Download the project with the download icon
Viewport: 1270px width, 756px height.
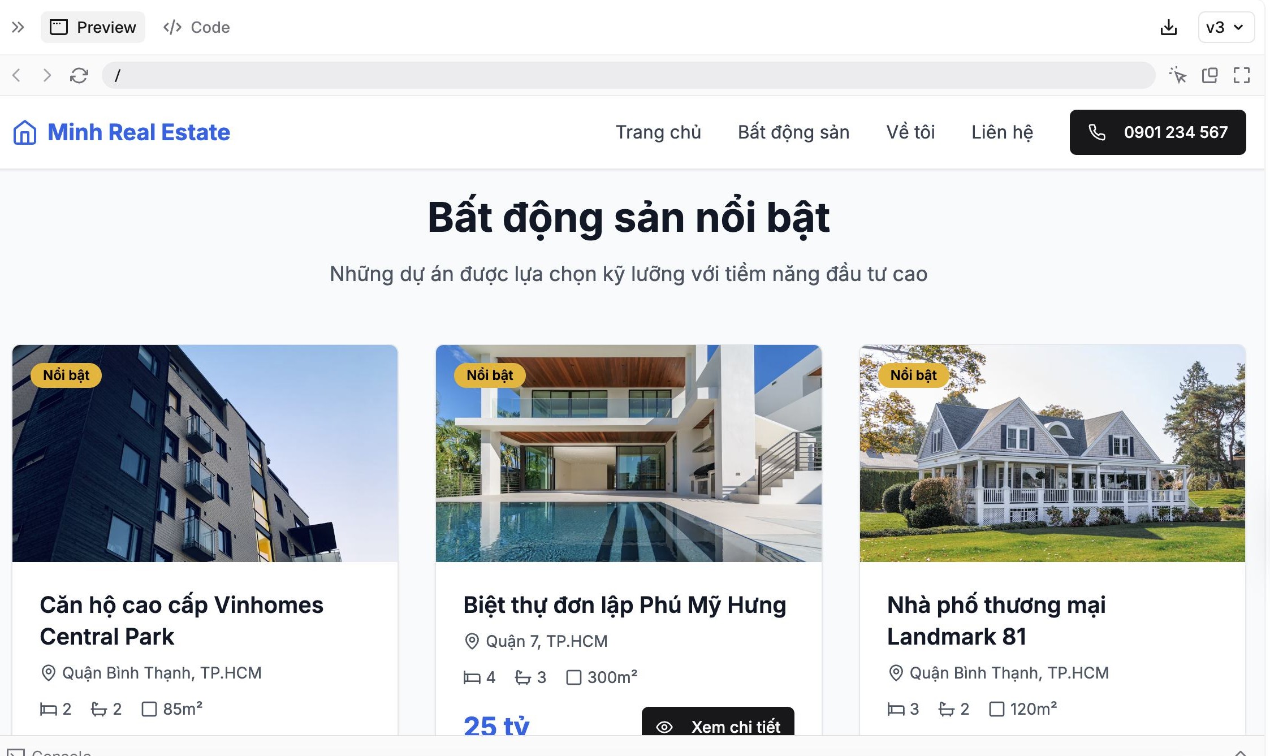point(1168,27)
